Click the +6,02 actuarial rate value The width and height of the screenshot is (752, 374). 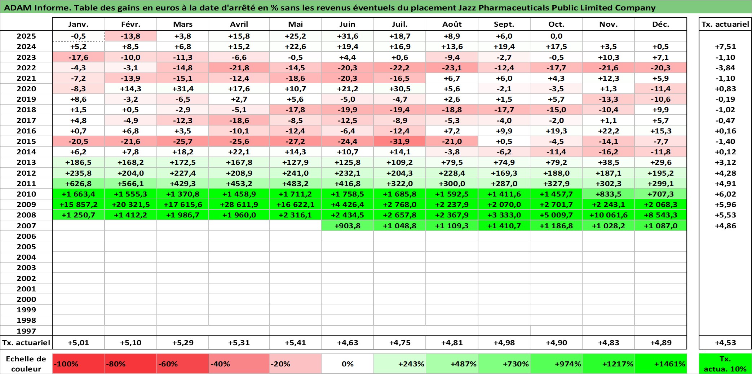725,194
